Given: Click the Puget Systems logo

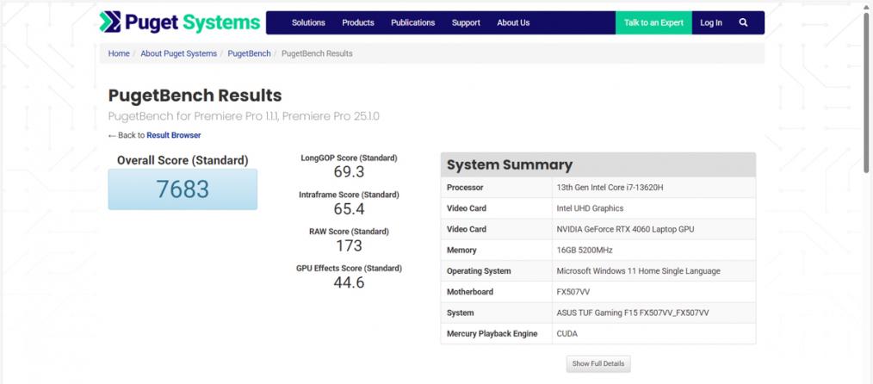Looking at the screenshot, I should pos(180,22).
